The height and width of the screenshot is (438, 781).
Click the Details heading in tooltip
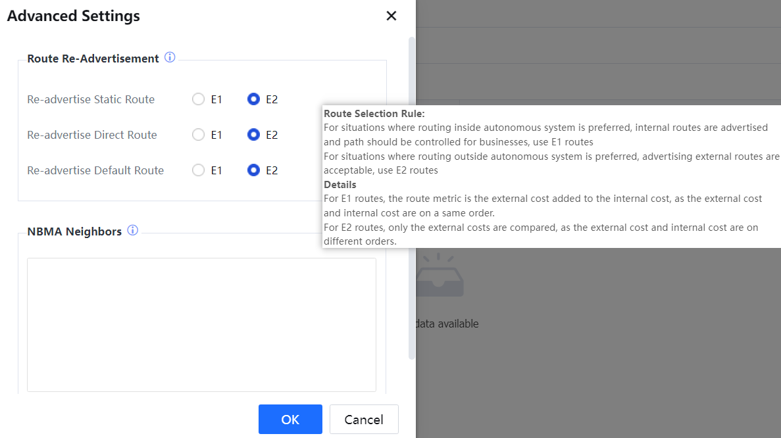340,185
